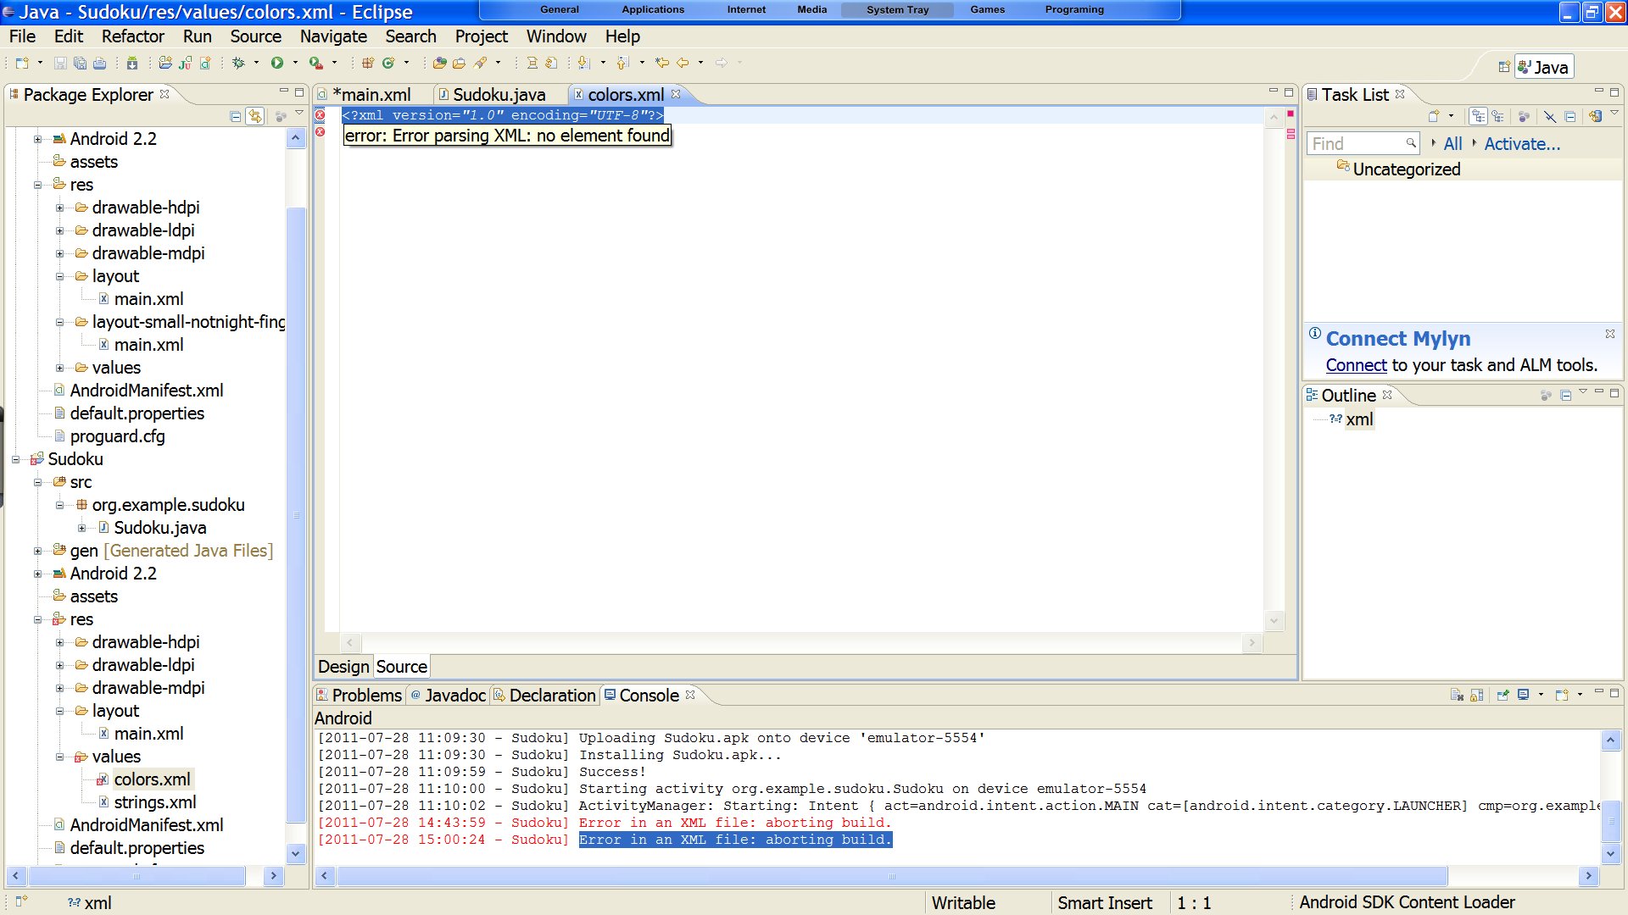Open the Debug button dropdown arrow
The width and height of the screenshot is (1628, 915).
coord(256,63)
